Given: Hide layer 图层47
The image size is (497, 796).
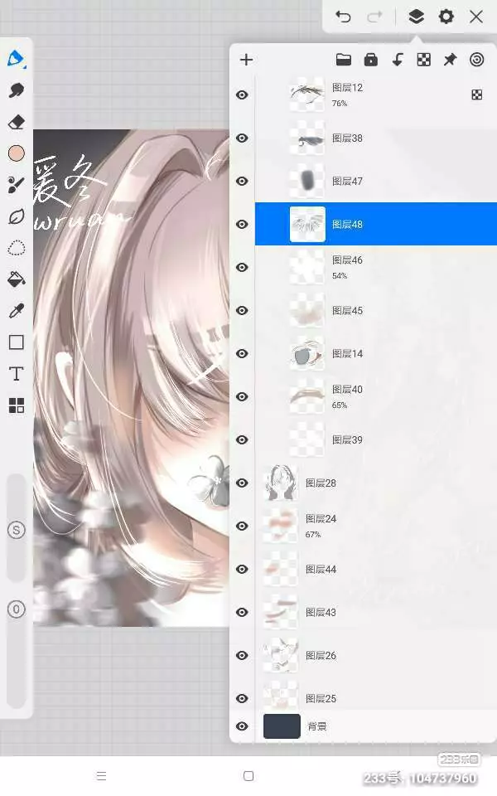Looking at the screenshot, I should coord(243,182).
